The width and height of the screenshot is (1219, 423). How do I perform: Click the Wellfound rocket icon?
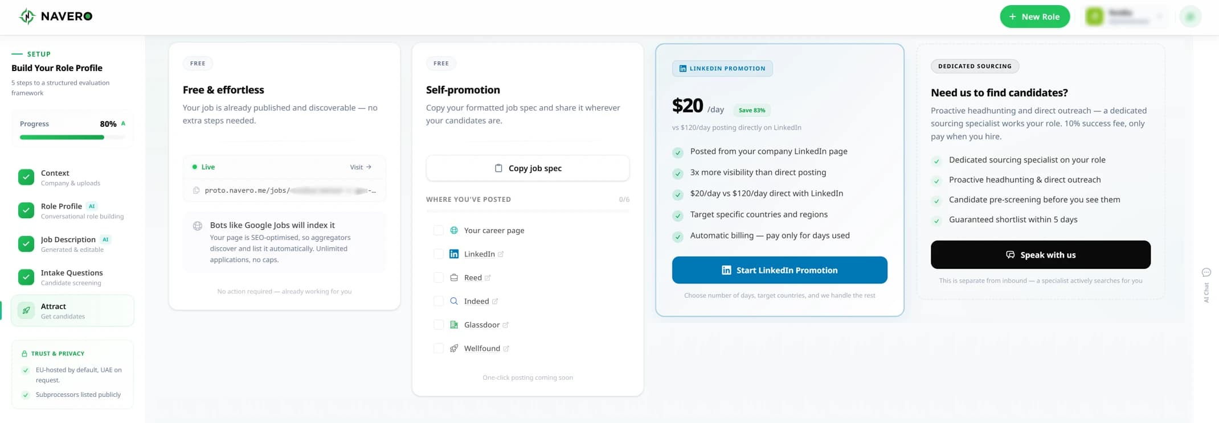pyautogui.click(x=453, y=348)
